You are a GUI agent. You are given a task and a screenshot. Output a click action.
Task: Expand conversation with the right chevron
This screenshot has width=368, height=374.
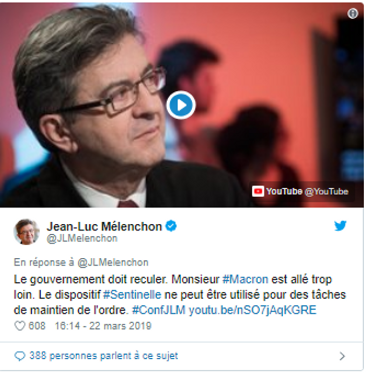(342, 356)
